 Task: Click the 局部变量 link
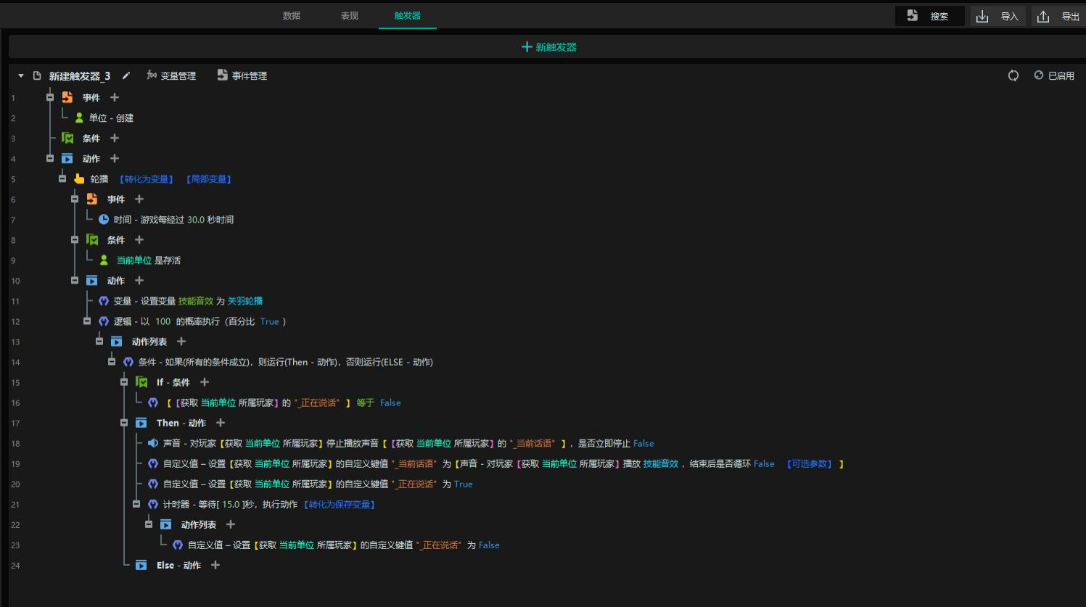pyautogui.click(x=209, y=179)
